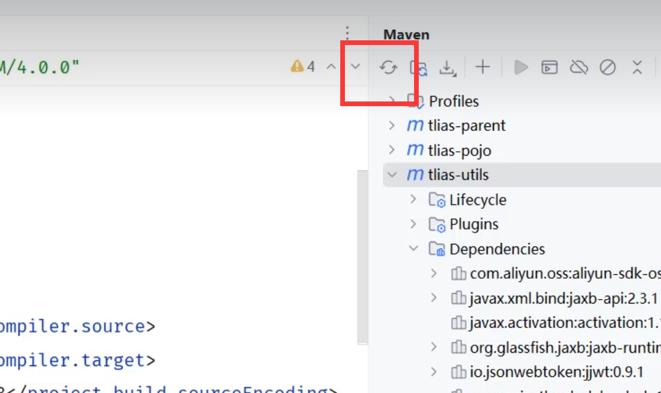Jump to the next highlighted problem
Image resolution: width=661 pixels, height=393 pixels.
coord(356,67)
